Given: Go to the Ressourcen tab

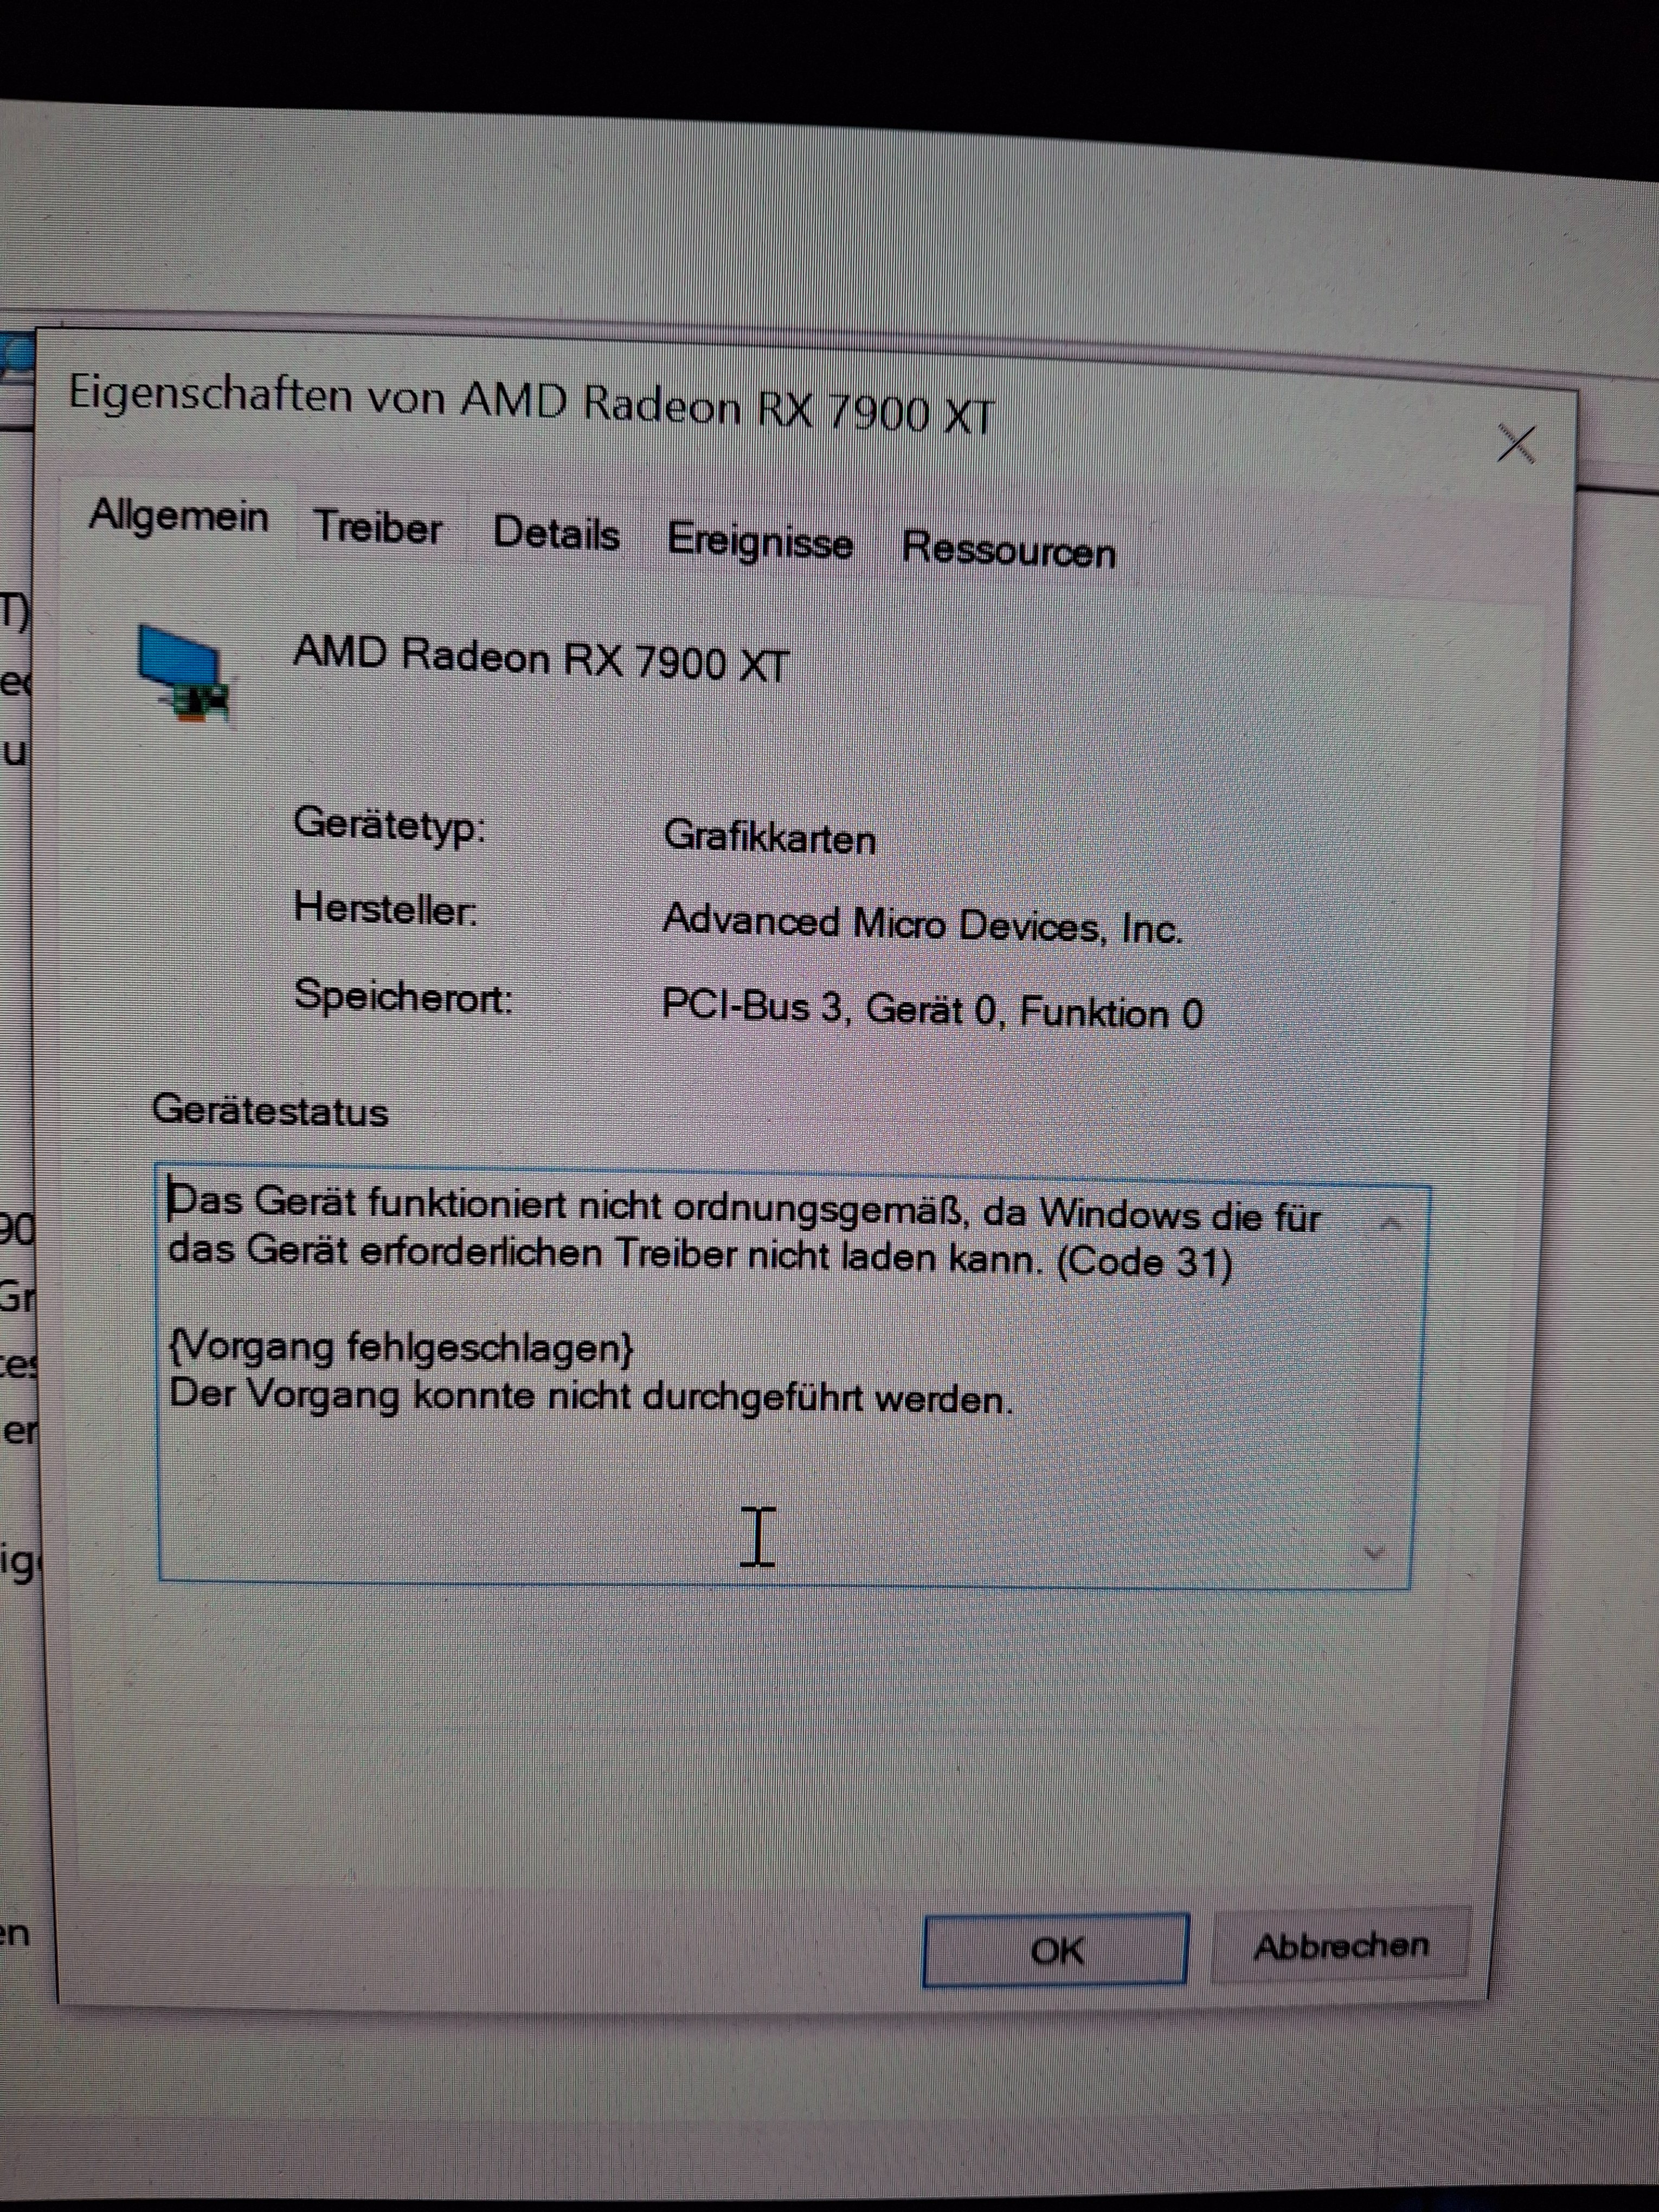Looking at the screenshot, I should pyautogui.click(x=1008, y=550).
